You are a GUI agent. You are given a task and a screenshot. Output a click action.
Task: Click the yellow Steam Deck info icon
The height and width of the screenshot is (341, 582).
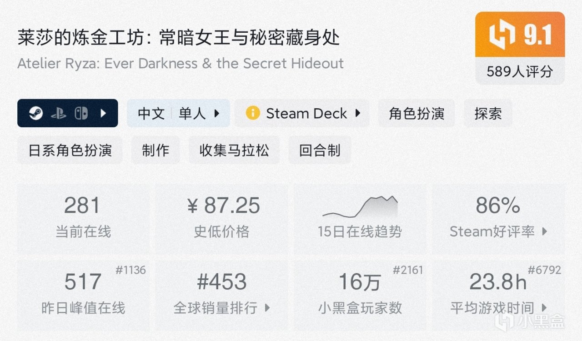(252, 113)
